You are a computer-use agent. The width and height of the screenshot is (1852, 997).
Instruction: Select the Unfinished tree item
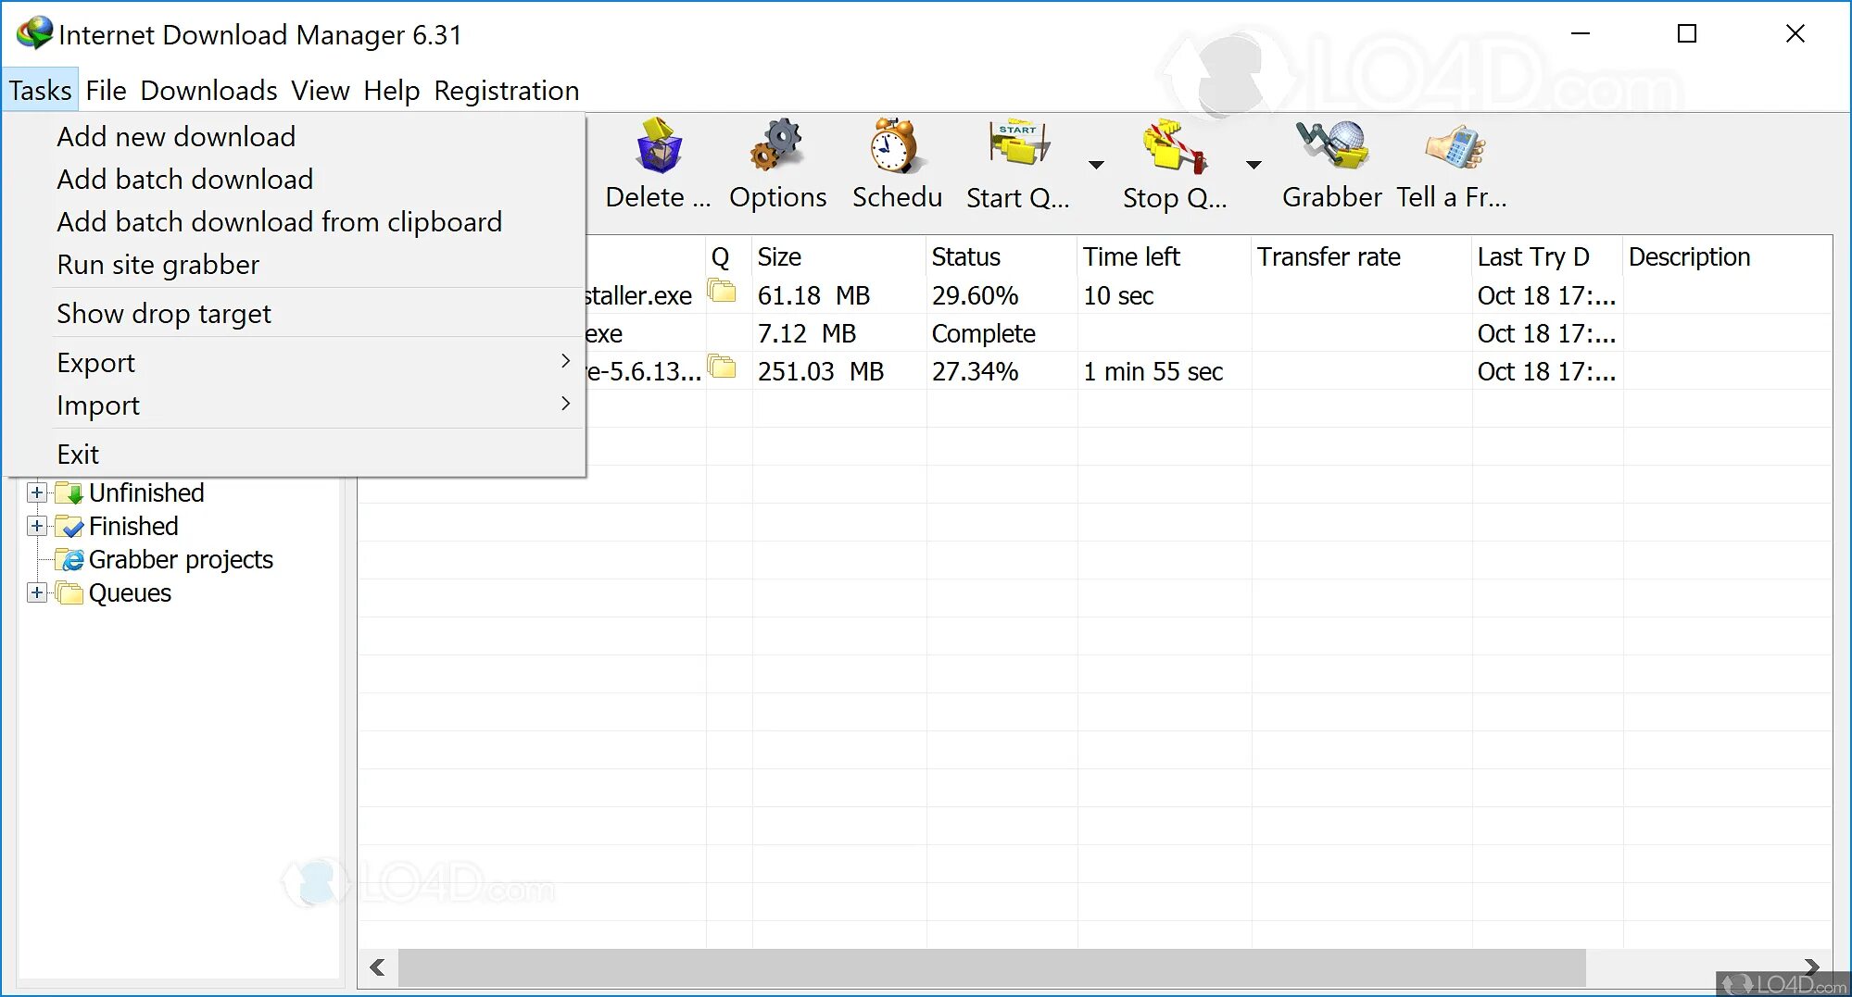pos(146,492)
